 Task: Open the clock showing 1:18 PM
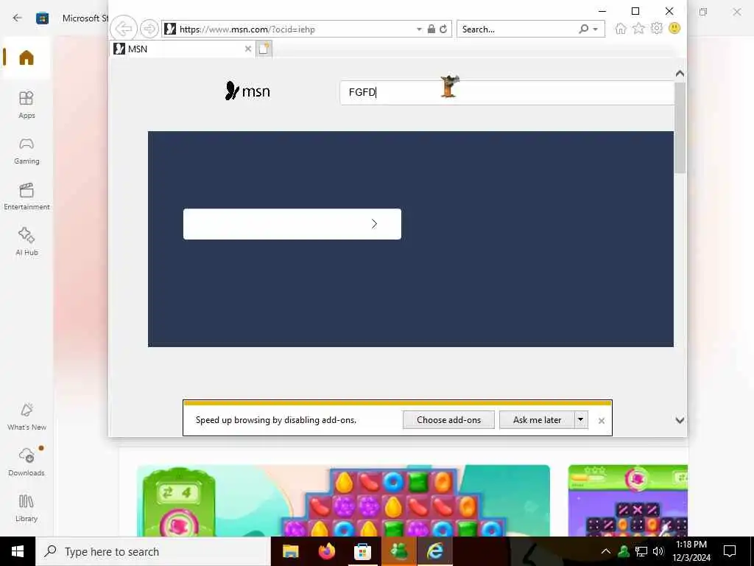pos(691,551)
